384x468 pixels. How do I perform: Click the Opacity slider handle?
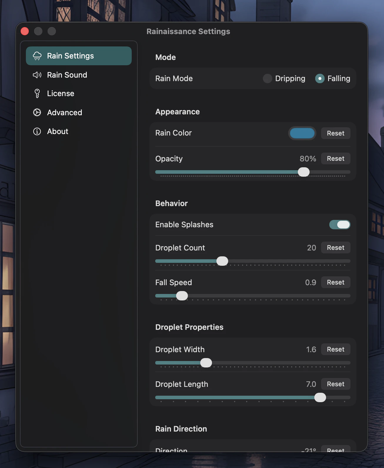303,172
